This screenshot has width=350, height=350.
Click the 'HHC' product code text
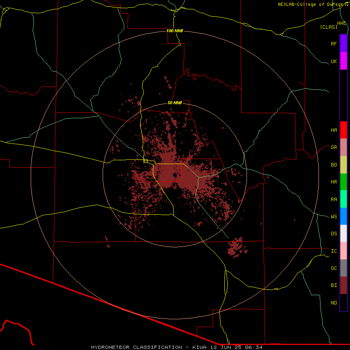coord(341,23)
